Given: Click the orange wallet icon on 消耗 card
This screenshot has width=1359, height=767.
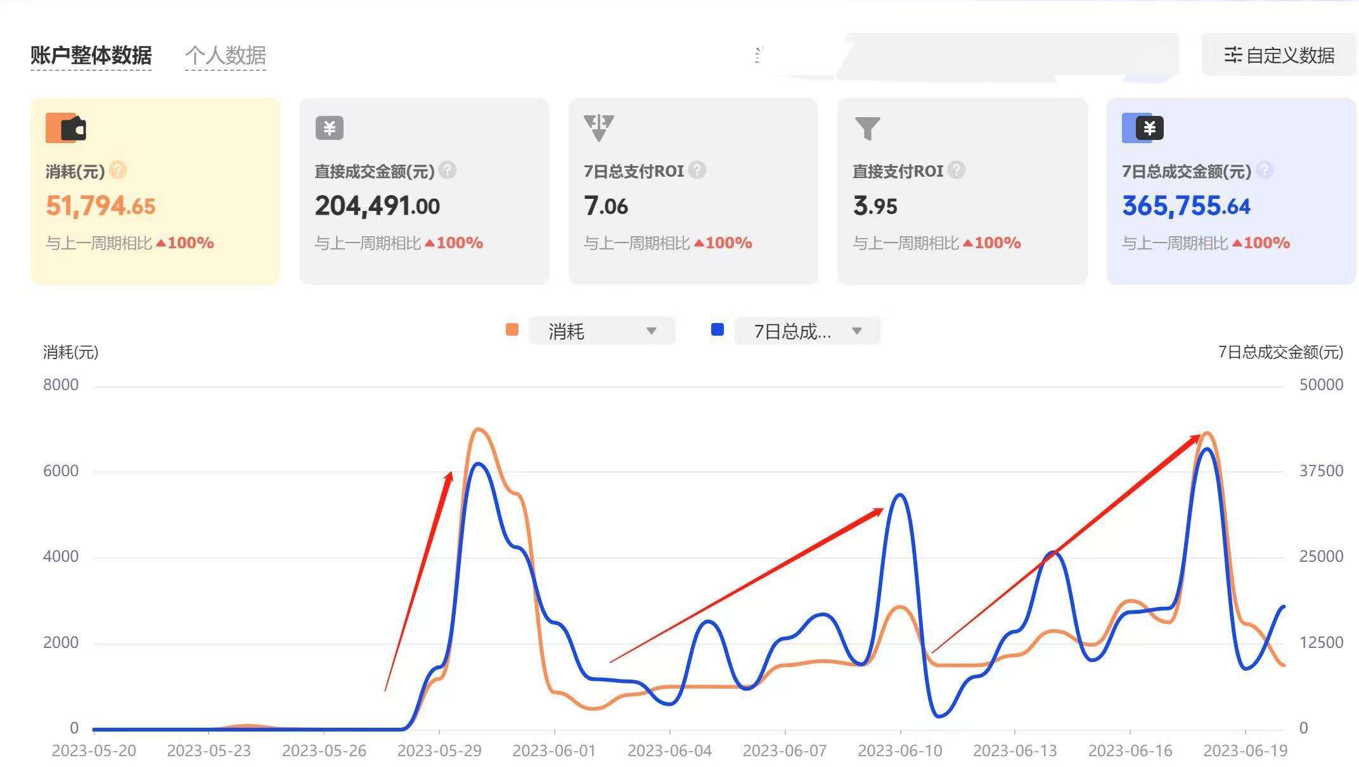Looking at the screenshot, I should [x=65, y=127].
